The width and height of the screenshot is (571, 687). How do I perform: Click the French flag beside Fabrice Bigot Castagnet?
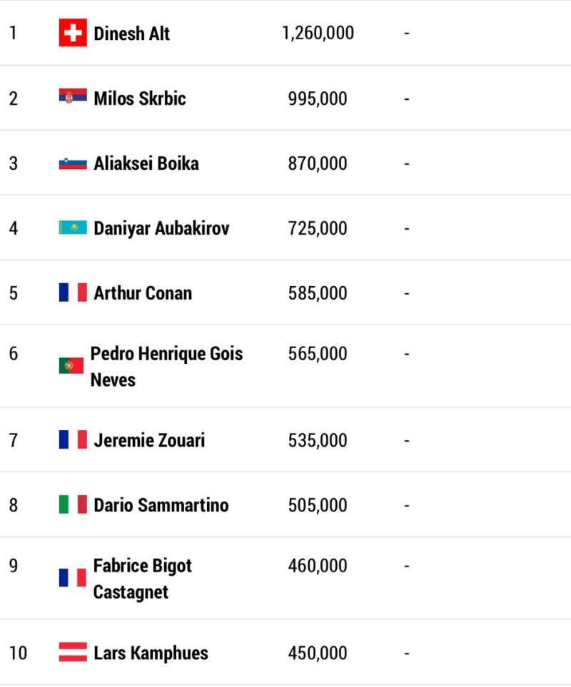point(72,577)
